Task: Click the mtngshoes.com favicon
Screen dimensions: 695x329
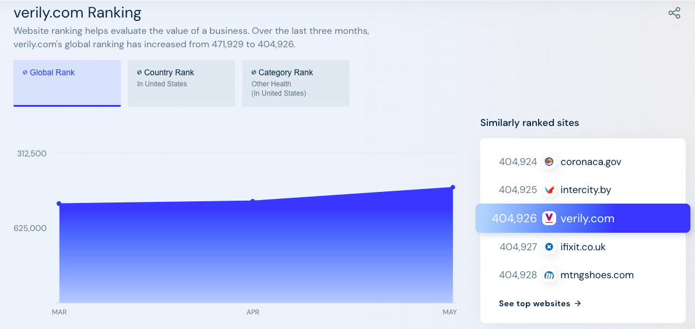Action: (549, 275)
